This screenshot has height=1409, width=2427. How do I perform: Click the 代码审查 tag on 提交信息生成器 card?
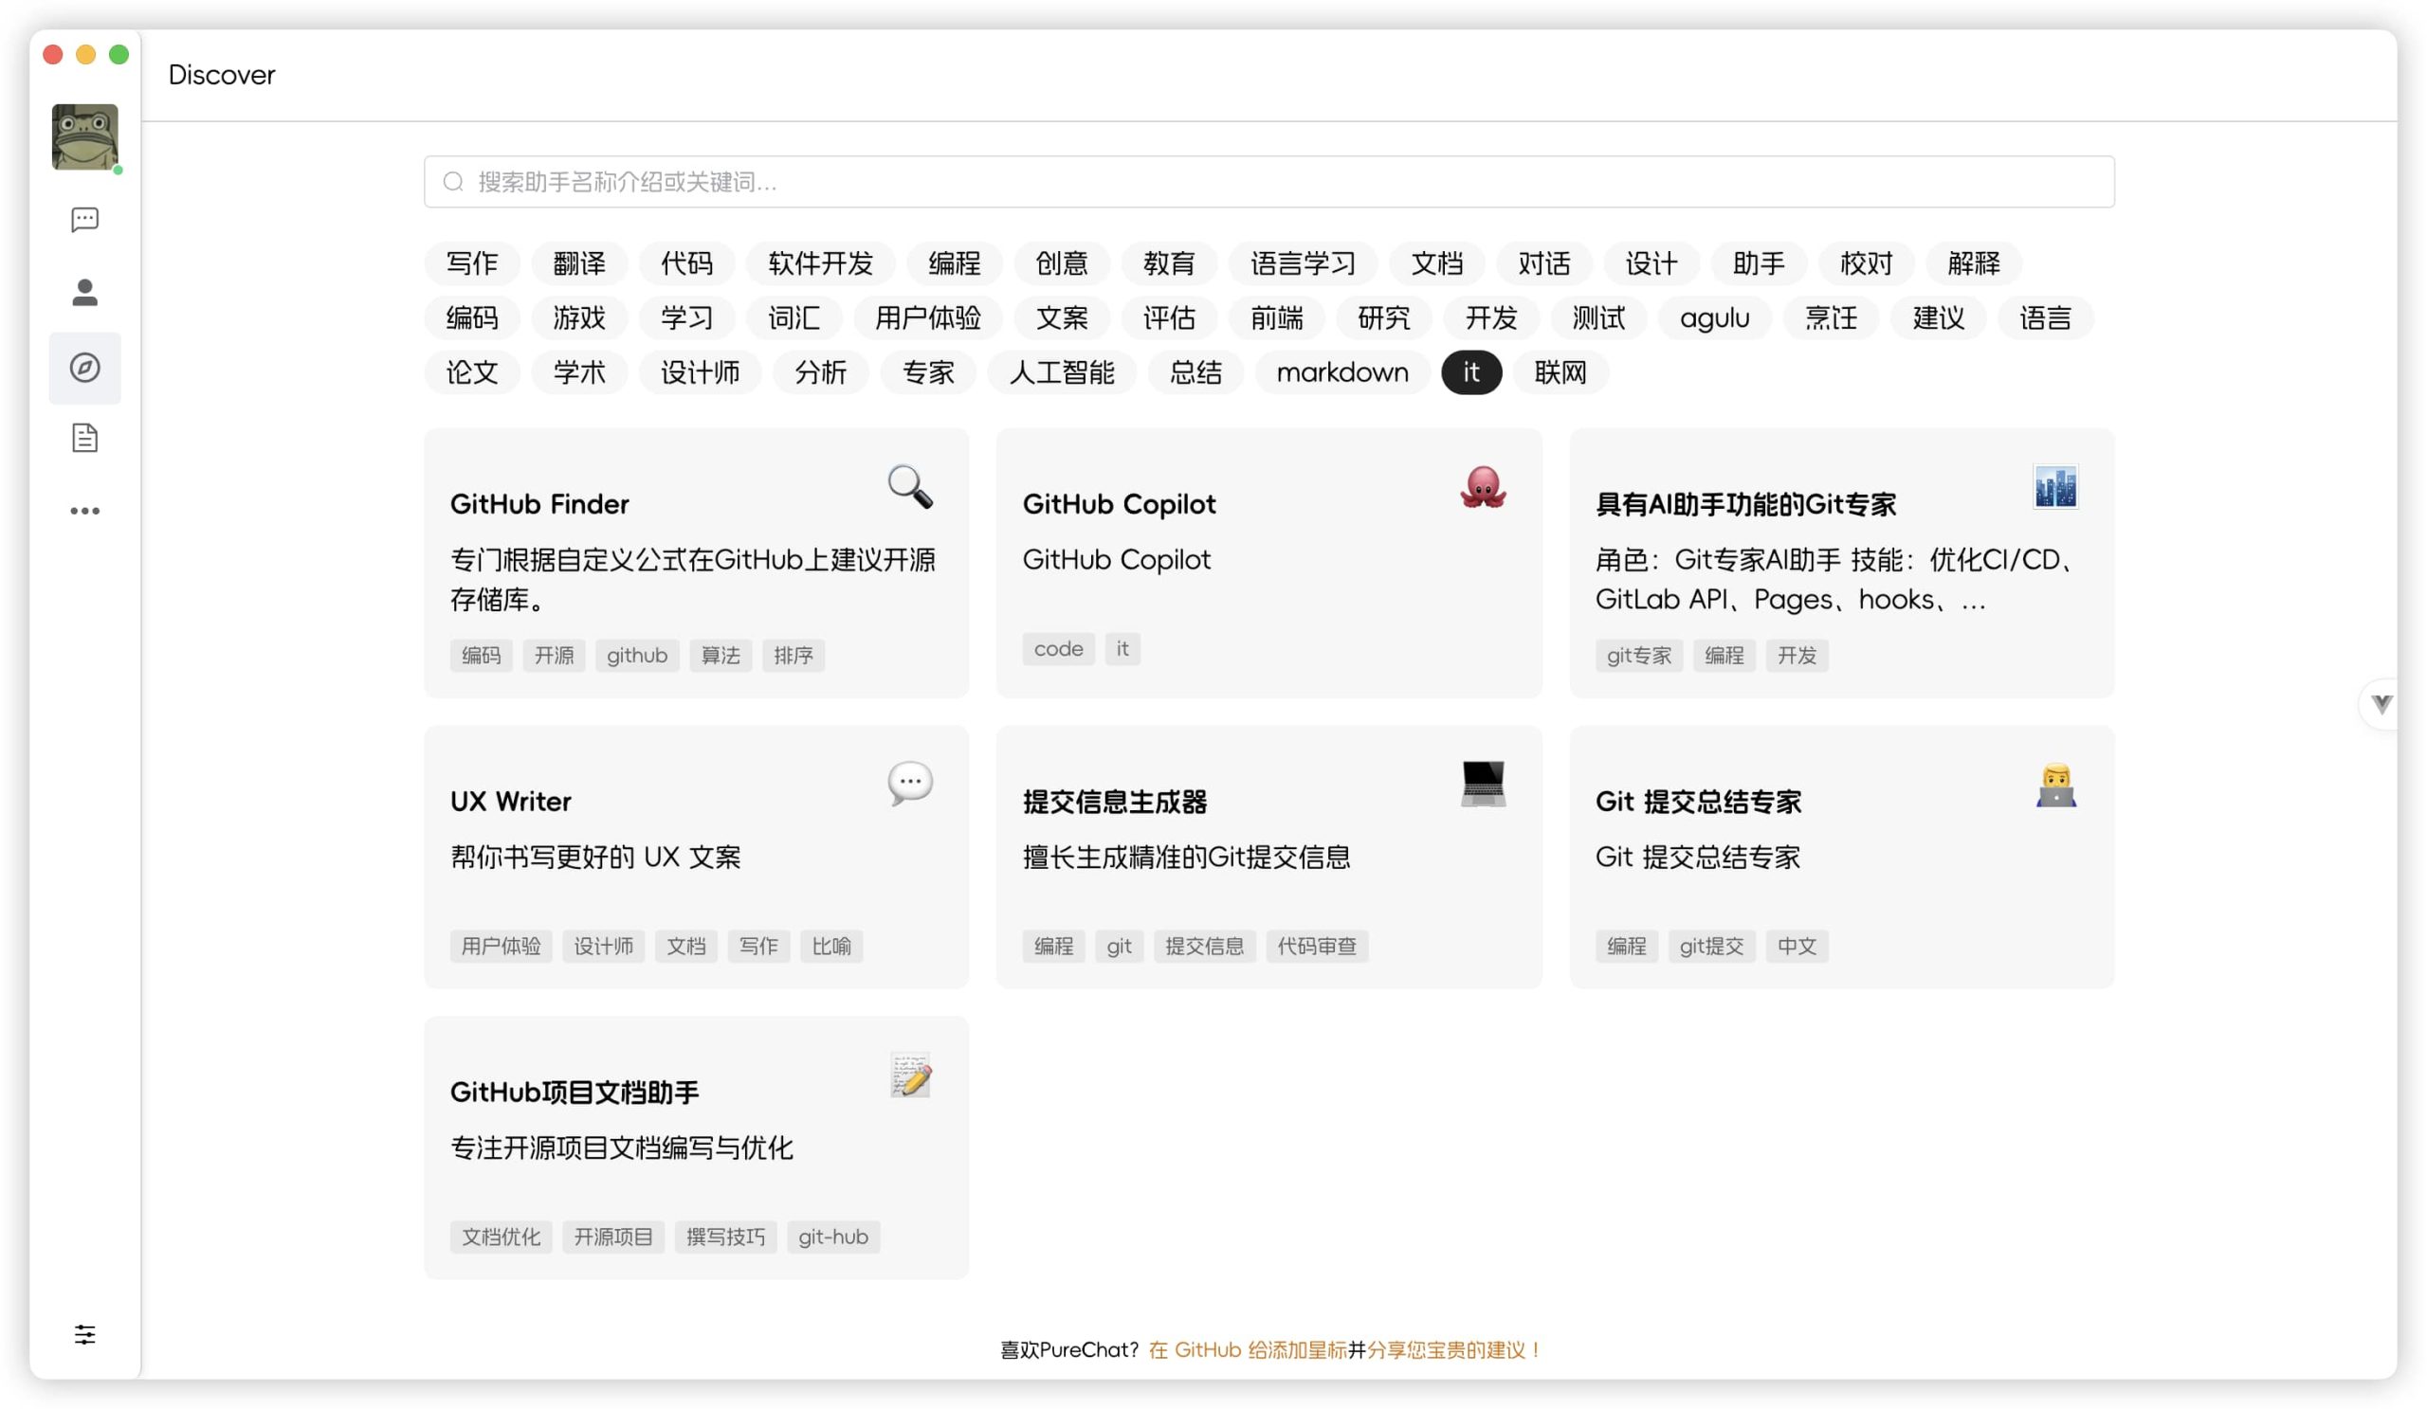(x=1317, y=946)
